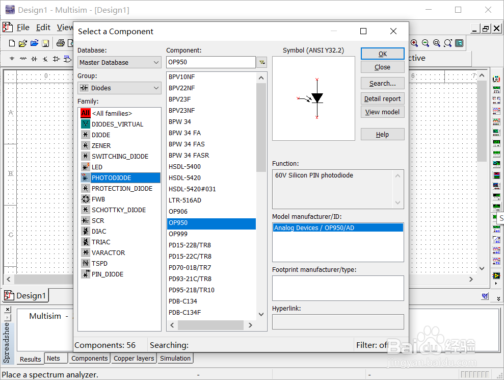
Task: Place a two-channel oscilloscope
Action: [496, 111]
